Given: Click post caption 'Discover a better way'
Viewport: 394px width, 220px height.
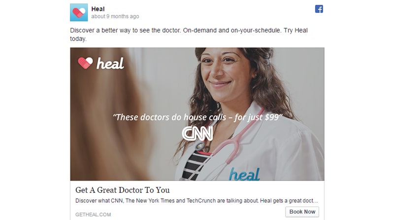Looking at the screenshot, I should (189, 35).
